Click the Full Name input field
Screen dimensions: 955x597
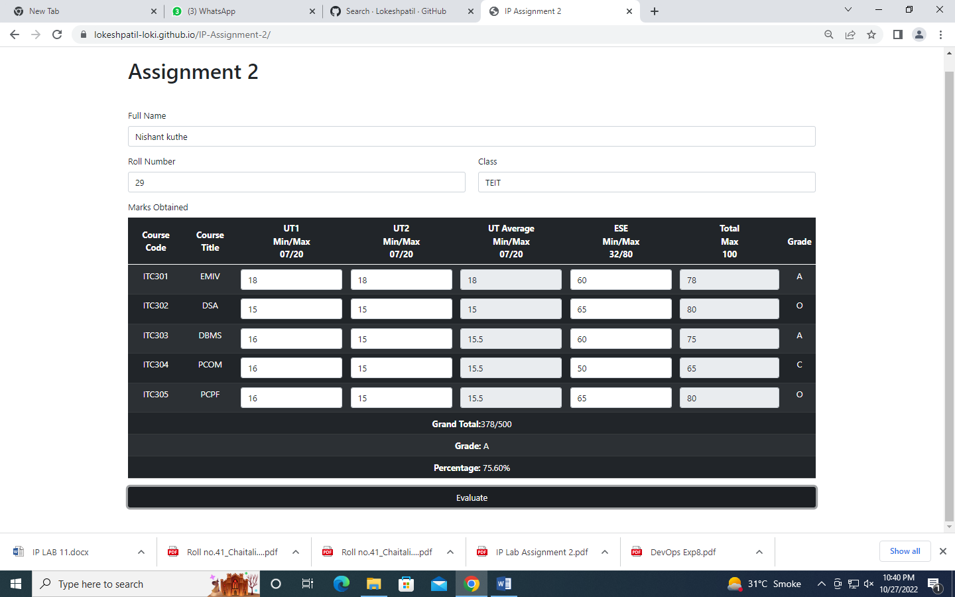[471, 136]
